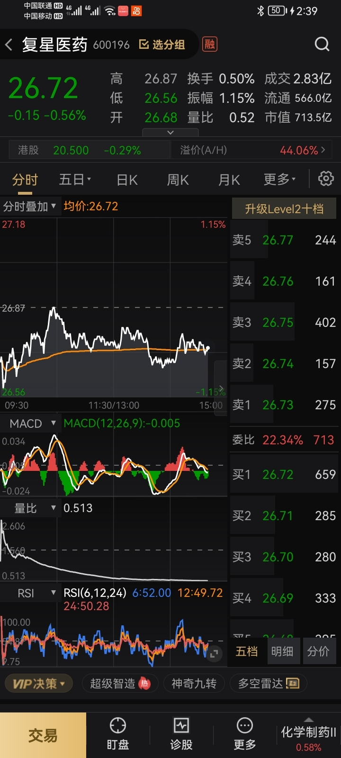This screenshot has height=758, width=341.
Task: Tap 卖2 price 26.74 row
Action: 284,364
